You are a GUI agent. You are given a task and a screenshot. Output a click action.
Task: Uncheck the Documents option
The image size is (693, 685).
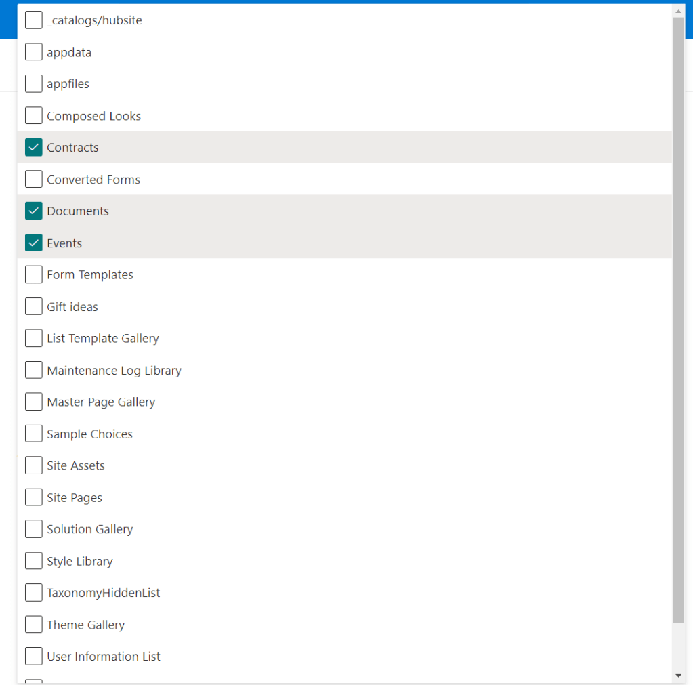tap(34, 211)
